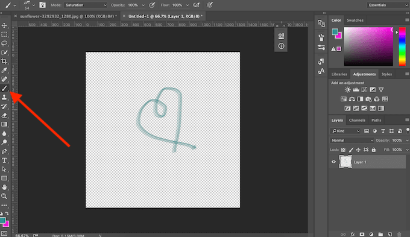
Task: Open the Character panel icon
Action: pos(321,71)
